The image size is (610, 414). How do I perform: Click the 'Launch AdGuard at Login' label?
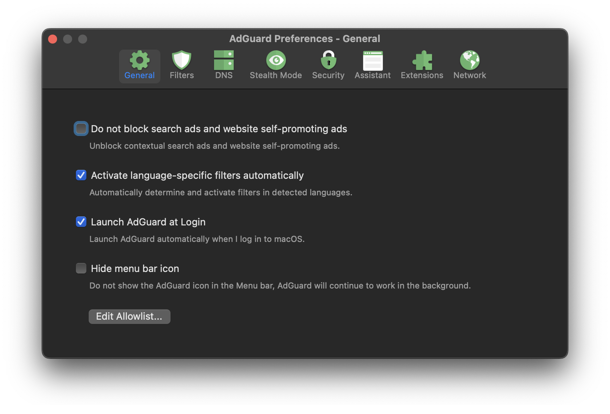(148, 222)
